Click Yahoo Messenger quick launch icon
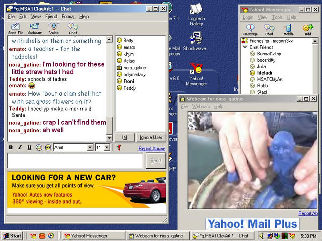 click(33, 236)
